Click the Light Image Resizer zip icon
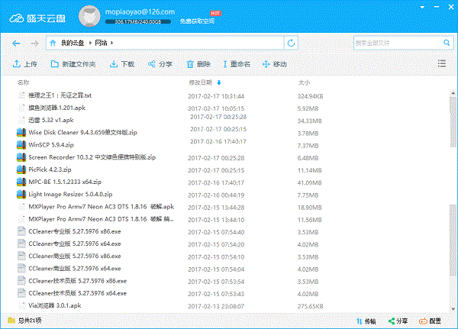 (x=21, y=195)
